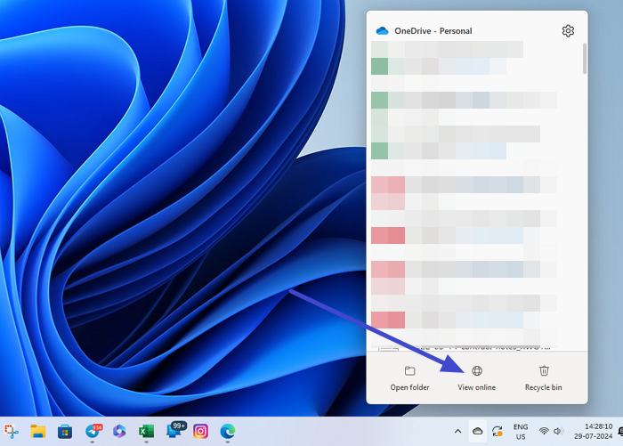Open app with 99+ badge on taskbar
The height and width of the screenshot is (446, 623).
pyautogui.click(x=174, y=431)
